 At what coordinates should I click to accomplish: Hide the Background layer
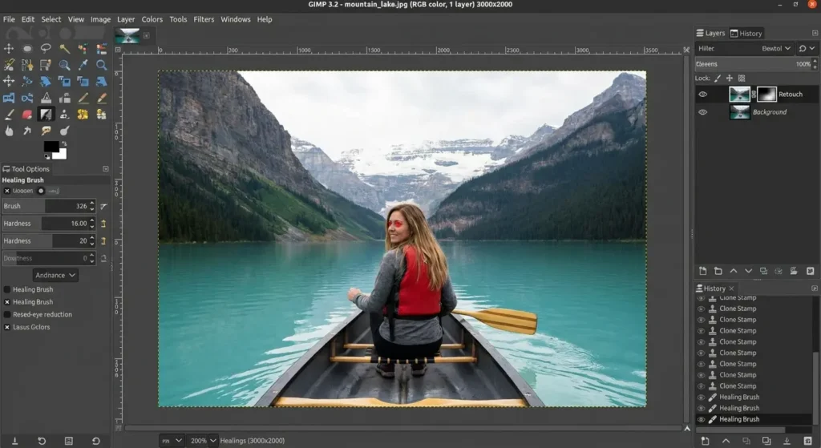tap(702, 112)
